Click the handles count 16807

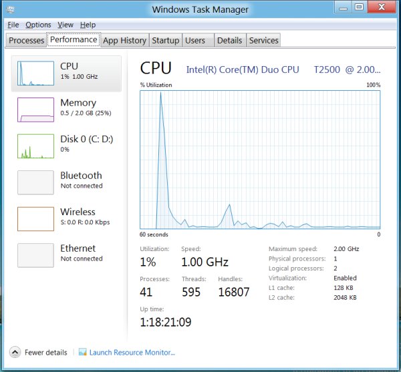pyautogui.click(x=234, y=292)
